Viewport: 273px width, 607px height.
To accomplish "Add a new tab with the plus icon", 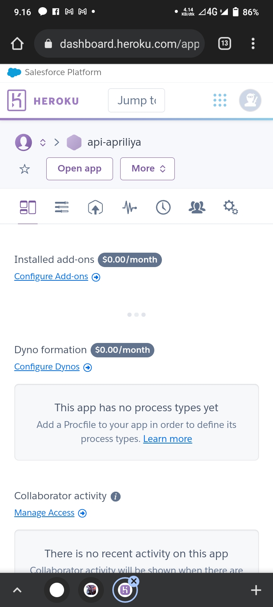I will click(x=256, y=590).
